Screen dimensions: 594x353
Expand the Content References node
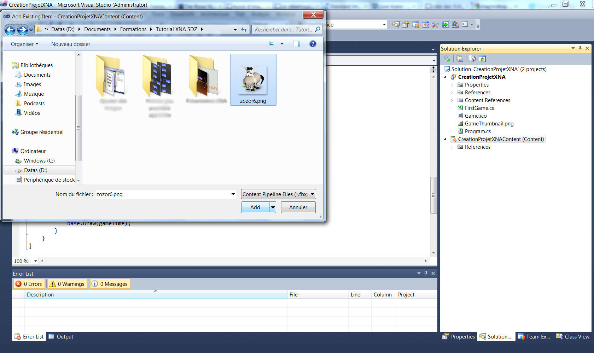(x=452, y=100)
